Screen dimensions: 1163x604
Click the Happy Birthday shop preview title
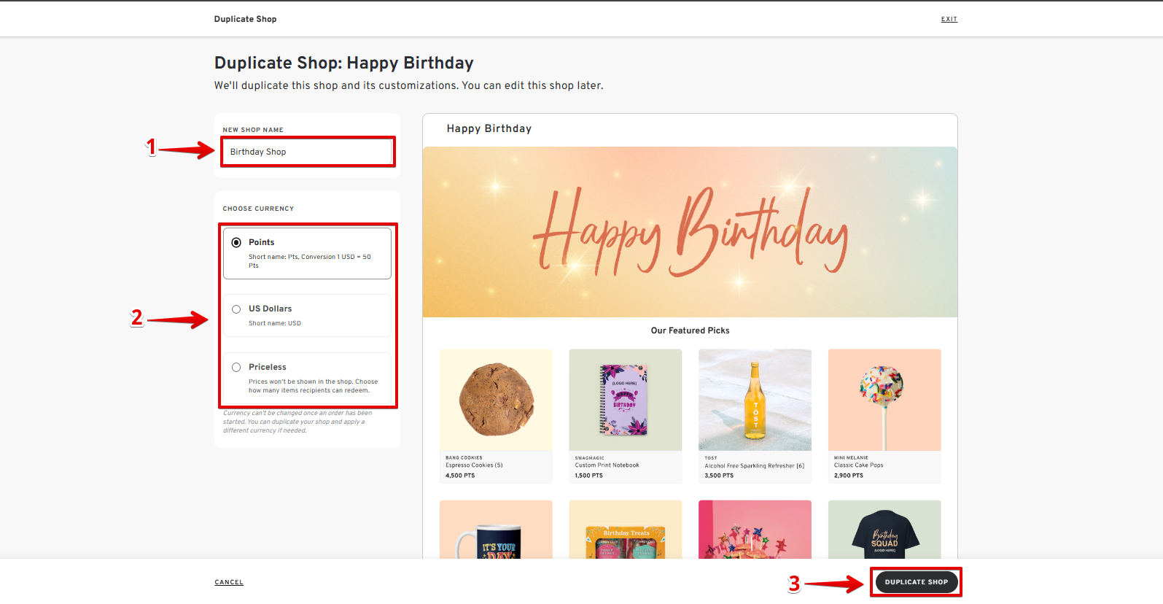(x=489, y=128)
